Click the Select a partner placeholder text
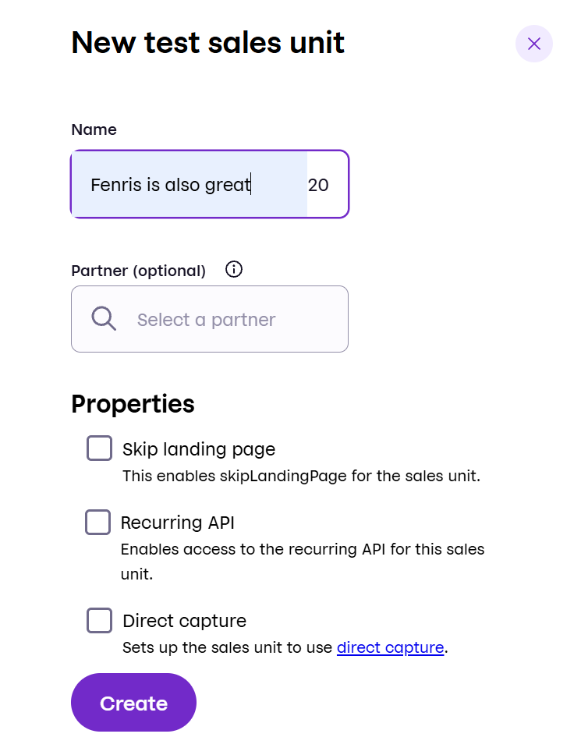This screenshot has height=755, width=581. click(x=207, y=319)
